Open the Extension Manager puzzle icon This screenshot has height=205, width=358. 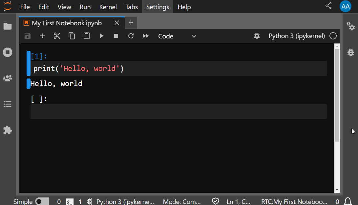point(8,130)
